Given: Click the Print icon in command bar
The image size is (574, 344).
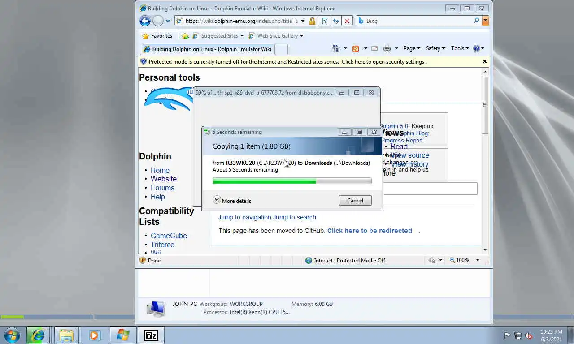Looking at the screenshot, I should pyautogui.click(x=387, y=48).
